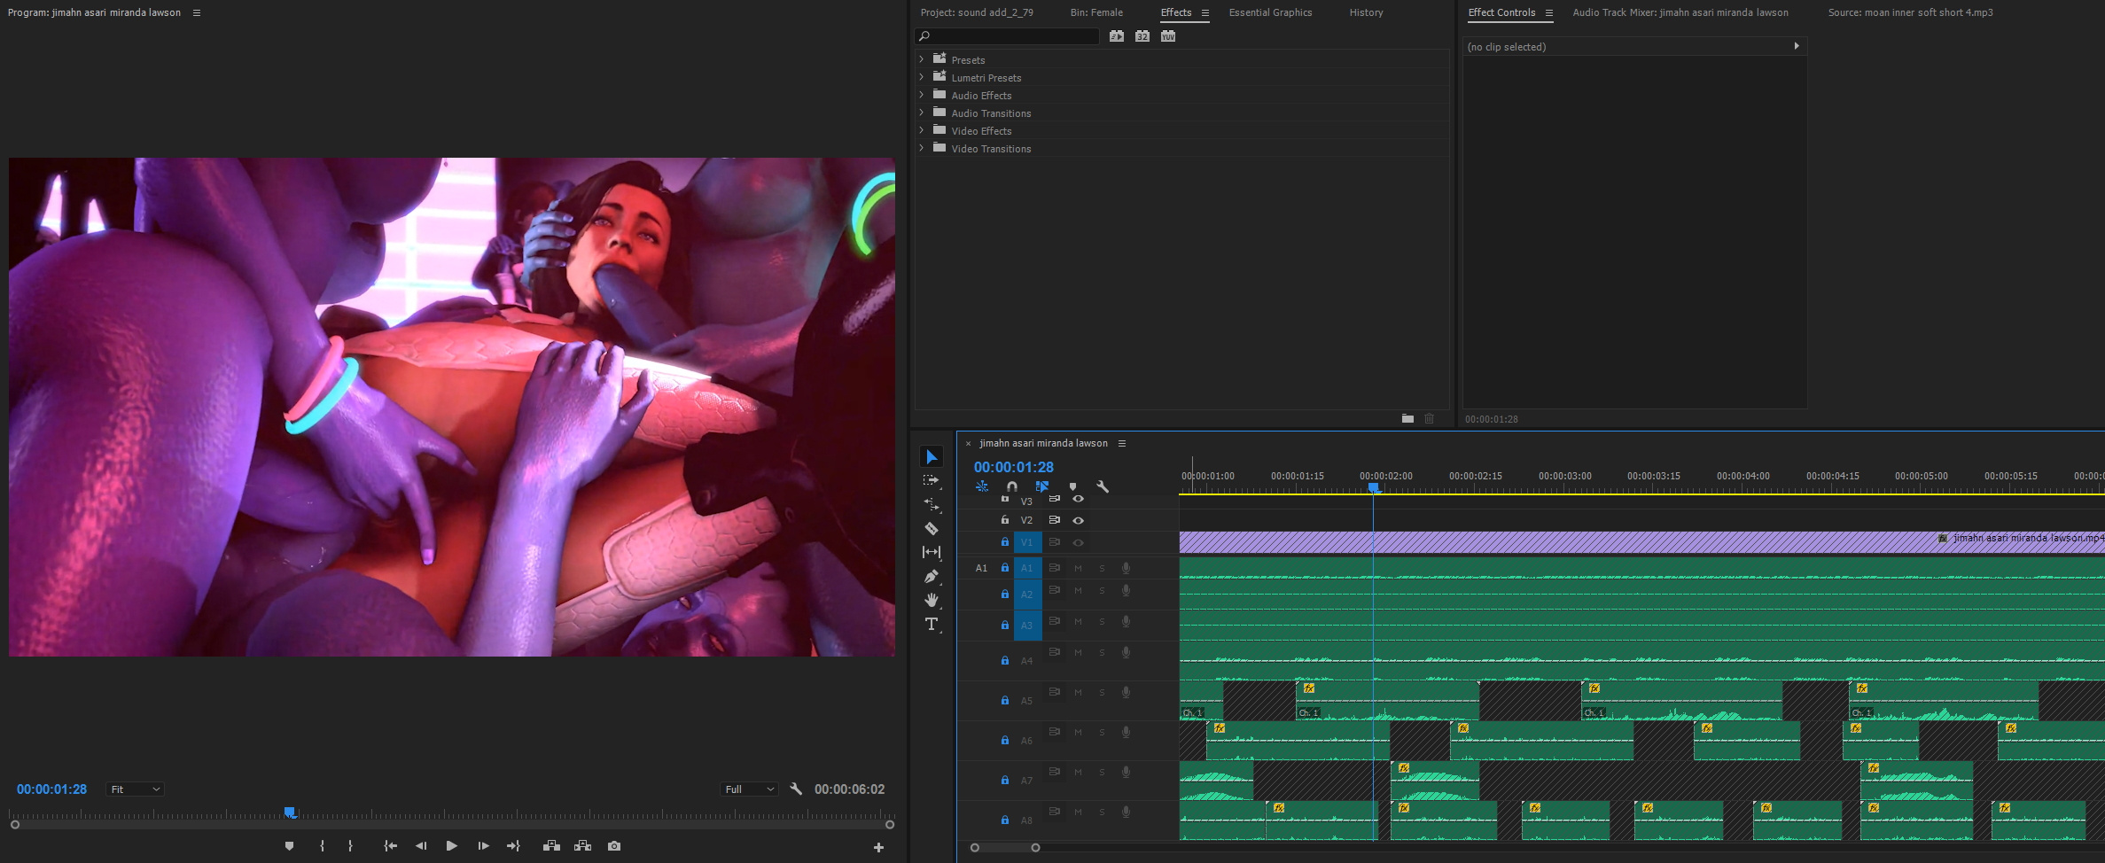Click the Mark Out button
2105x863 pixels.
(350, 846)
